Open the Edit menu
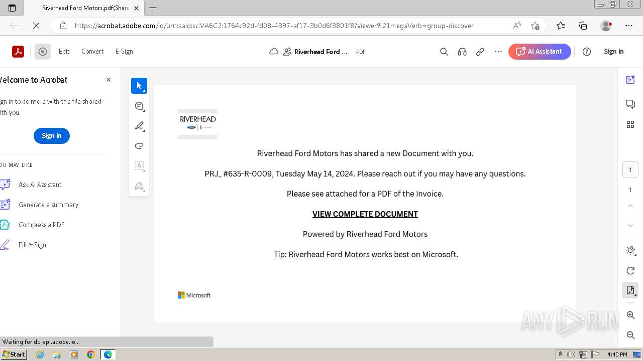643x361 pixels. [64, 51]
